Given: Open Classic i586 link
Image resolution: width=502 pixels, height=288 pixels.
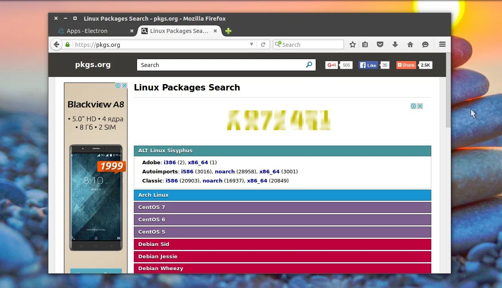Looking at the screenshot, I should 172,180.
